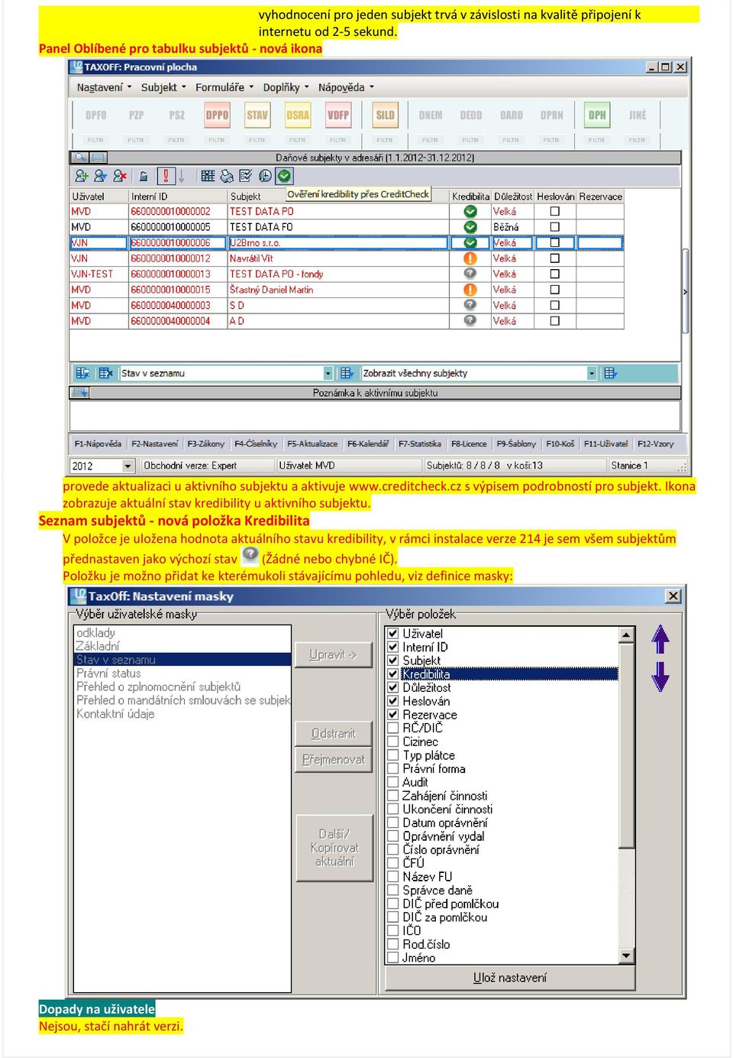Click the Přejmenovat button

coord(334,760)
